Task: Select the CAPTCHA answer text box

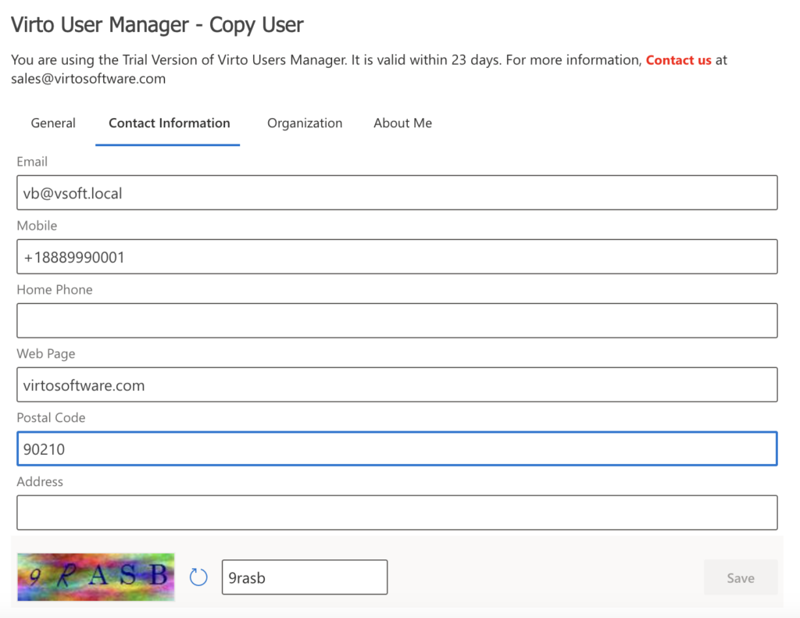Action: pyautogui.click(x=305, y=577)
